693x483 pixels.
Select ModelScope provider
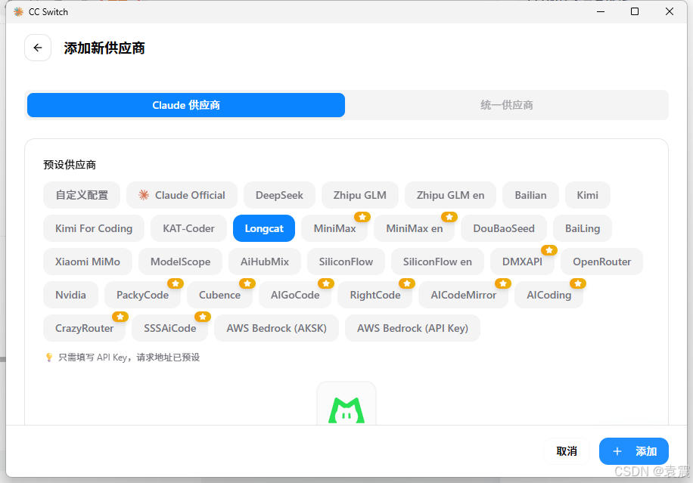click(x=180, y=262)
